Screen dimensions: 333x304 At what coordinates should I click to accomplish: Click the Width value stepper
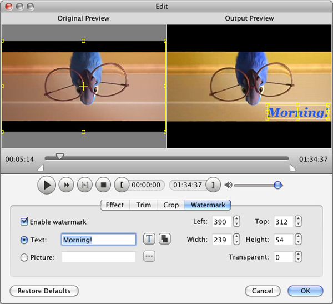(x=236, y=240)
